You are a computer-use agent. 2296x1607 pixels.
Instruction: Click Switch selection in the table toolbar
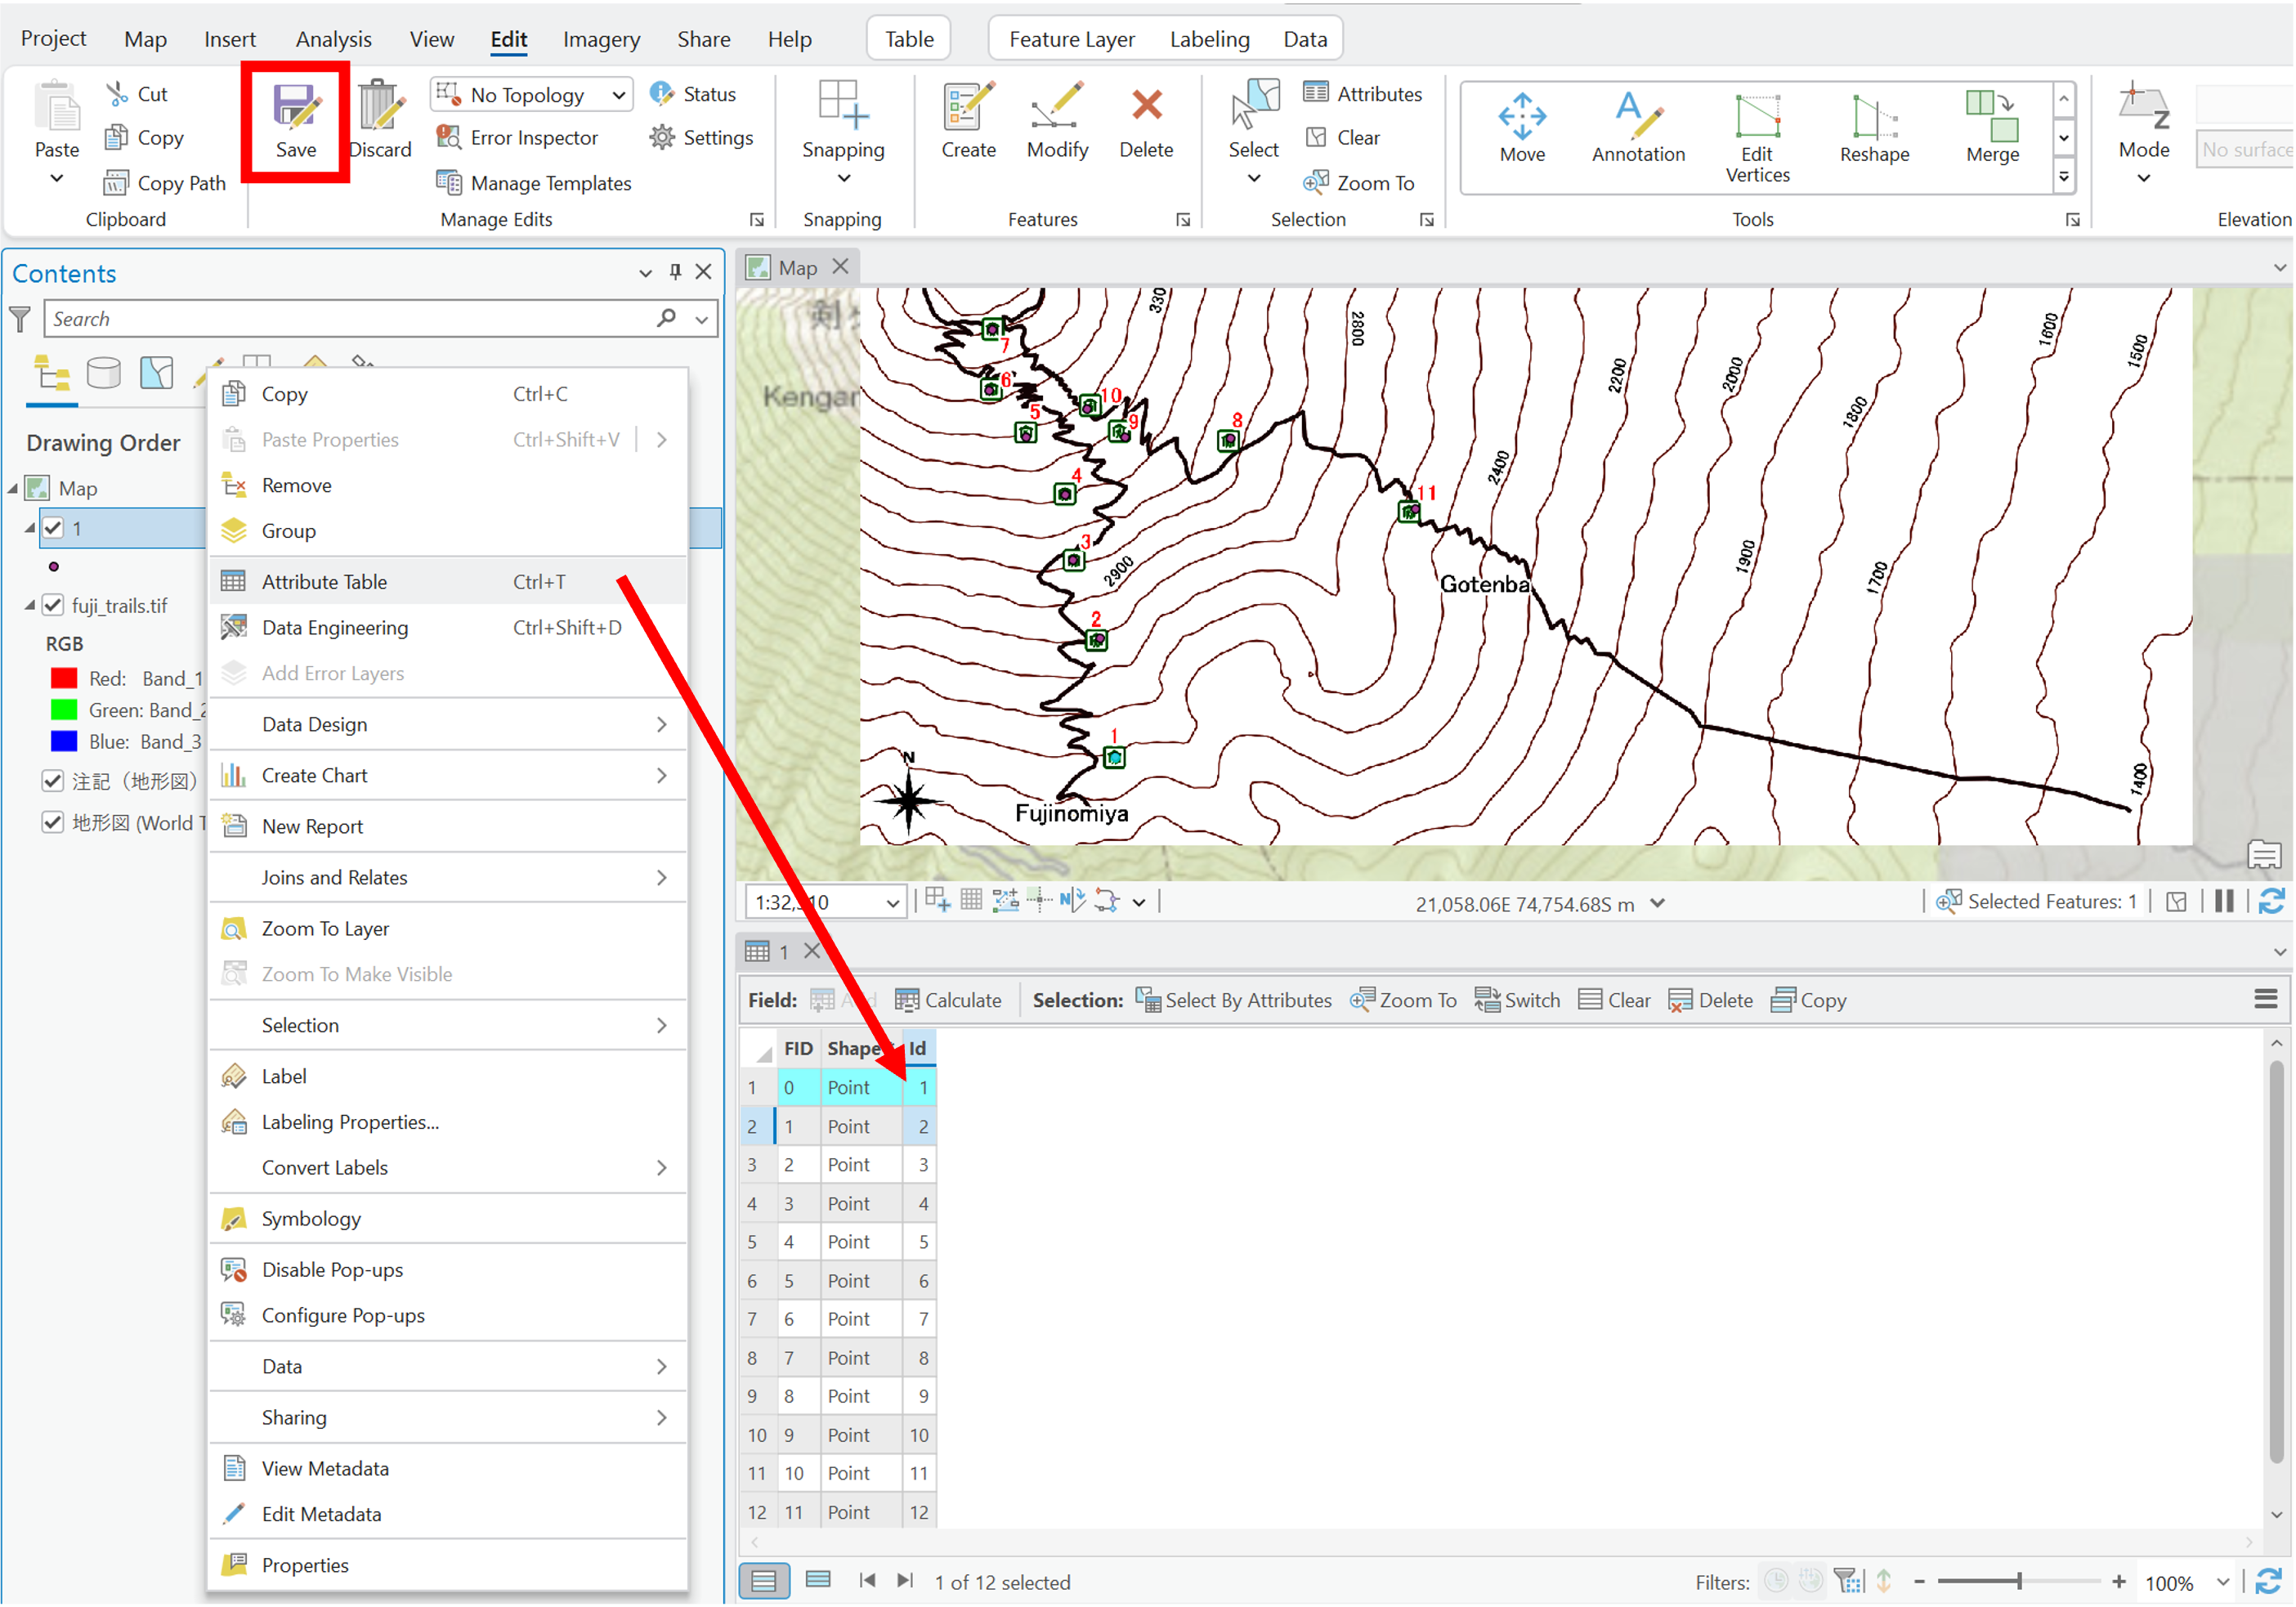click(x=1517, y=1000)
